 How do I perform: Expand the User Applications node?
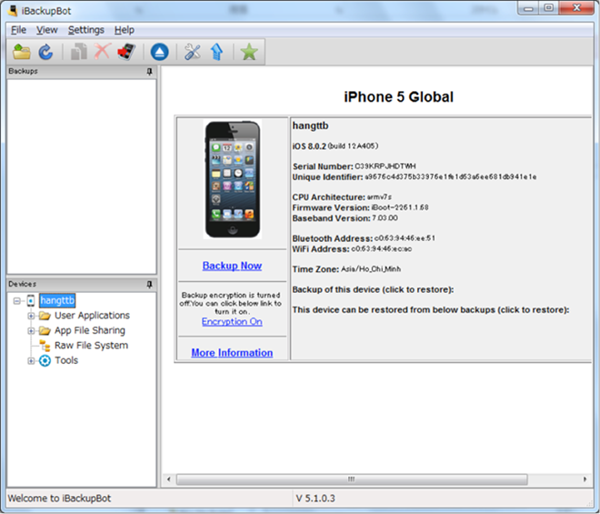pyautogui.click(x=31, y=316)
